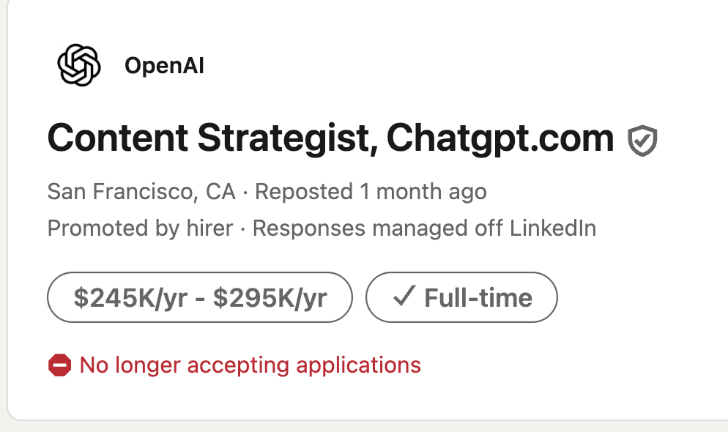Click the 'Reposted 1 month ago' text
The image size is (728, 432).
pos(371,192)
